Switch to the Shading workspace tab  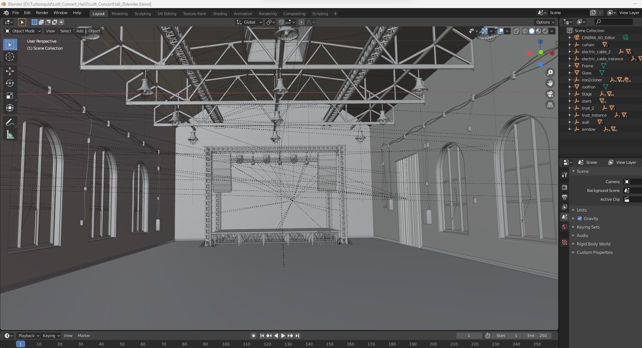tap(220, 14)
